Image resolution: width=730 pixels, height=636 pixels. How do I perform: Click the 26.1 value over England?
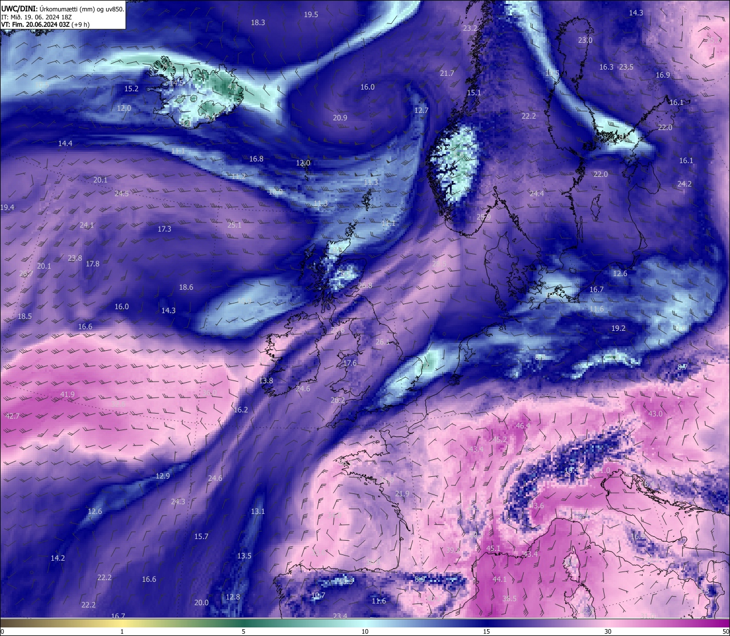click(x=383, y=342)
